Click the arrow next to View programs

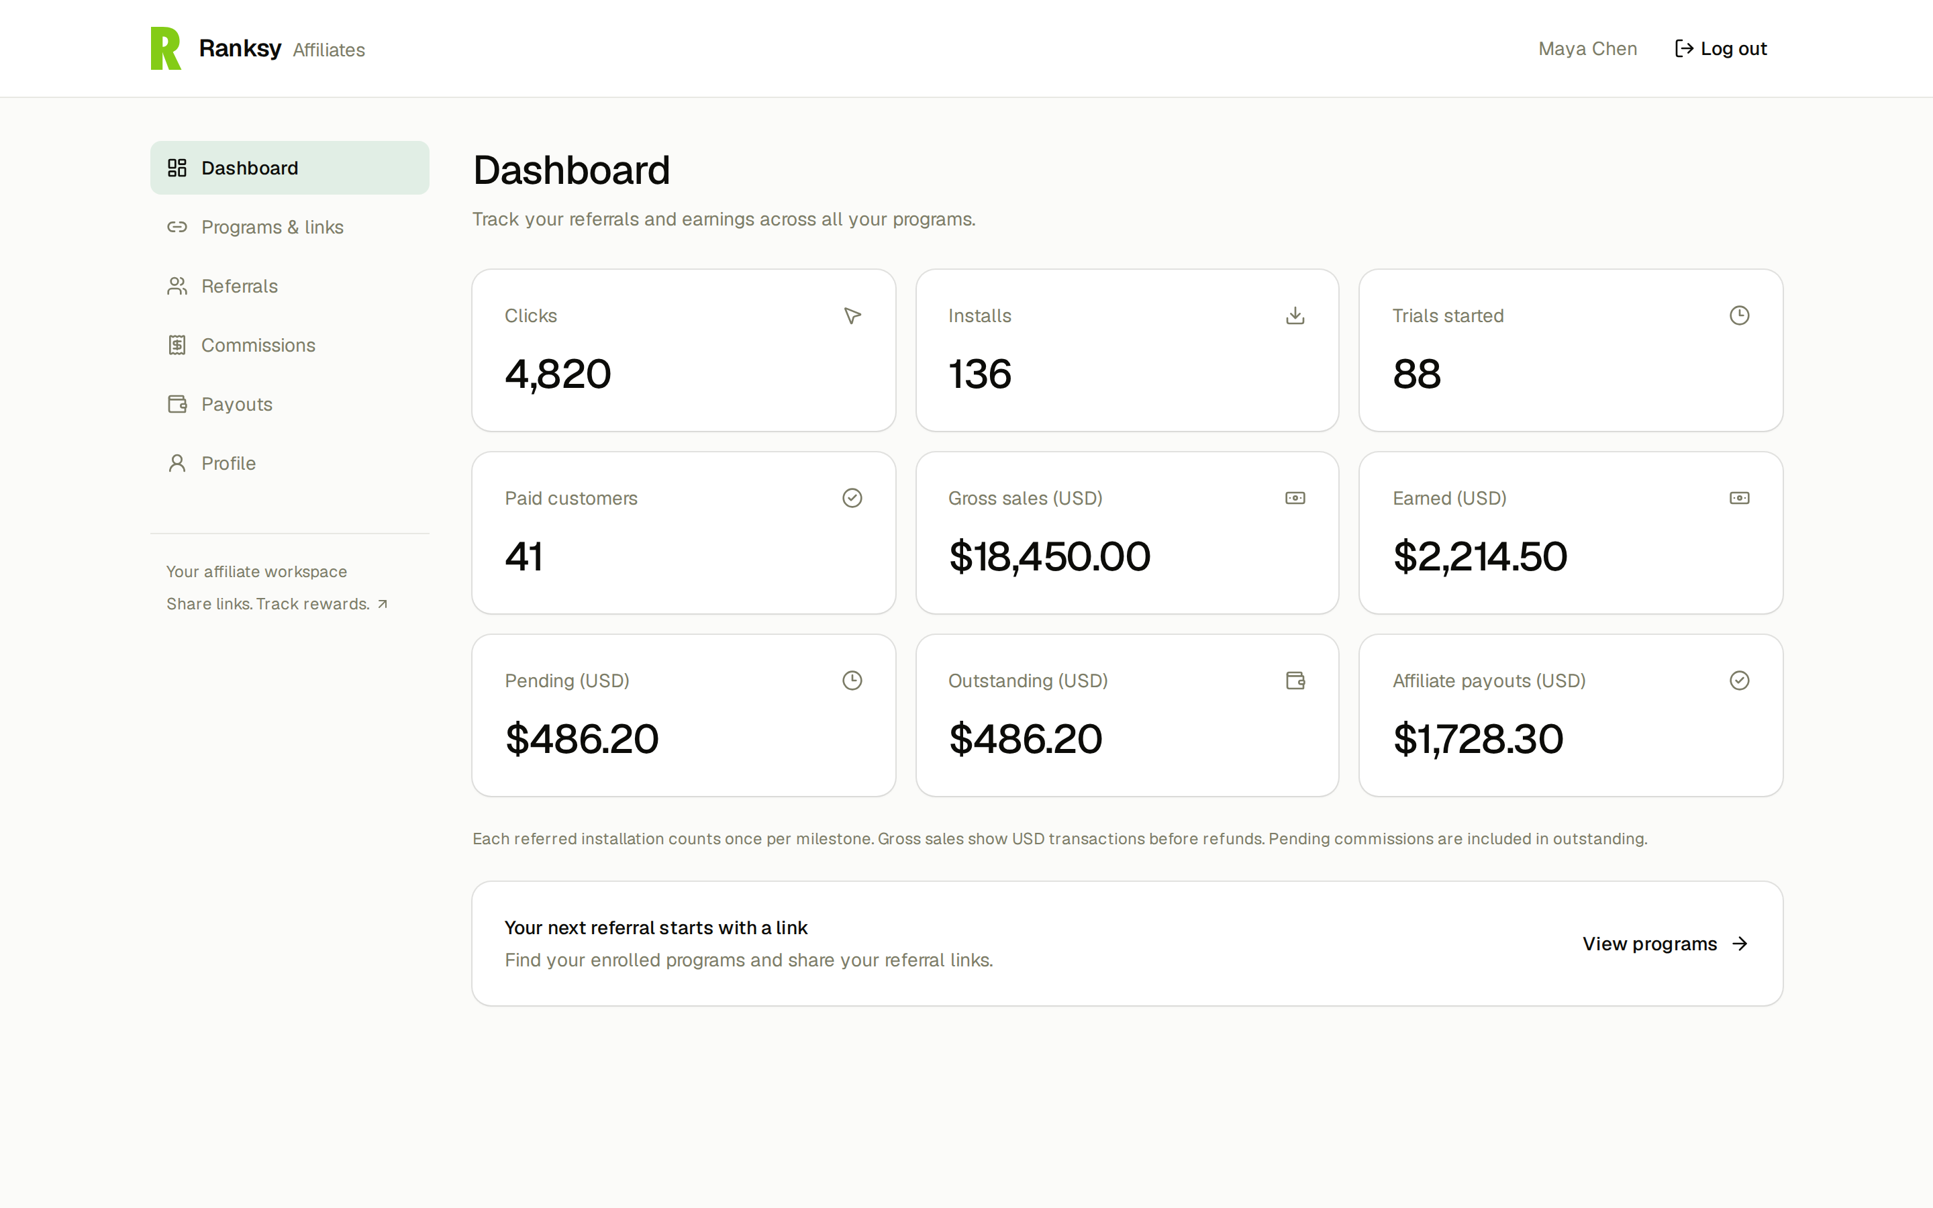click(x=1740, y=944)
